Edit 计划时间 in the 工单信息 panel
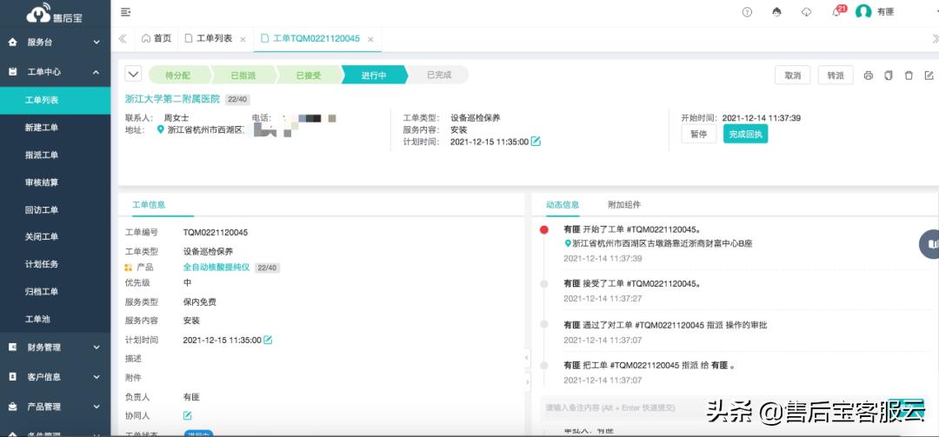 [268, 340]
